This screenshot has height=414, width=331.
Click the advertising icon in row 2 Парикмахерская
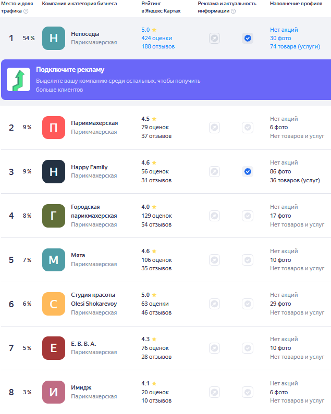click(214, 128)
